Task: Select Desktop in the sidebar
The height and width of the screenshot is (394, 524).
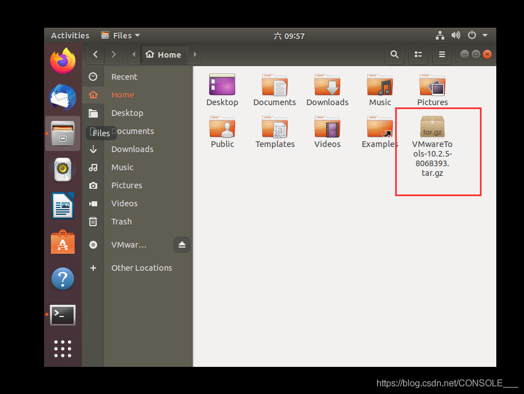Action: (138, 113)
